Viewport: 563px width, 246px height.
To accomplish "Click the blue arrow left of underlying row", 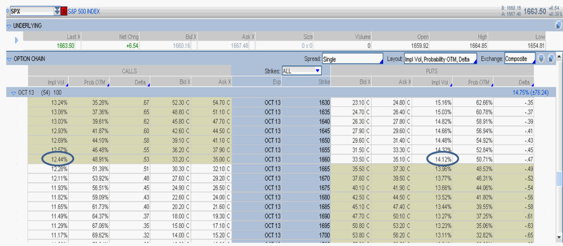I will 17,40.
